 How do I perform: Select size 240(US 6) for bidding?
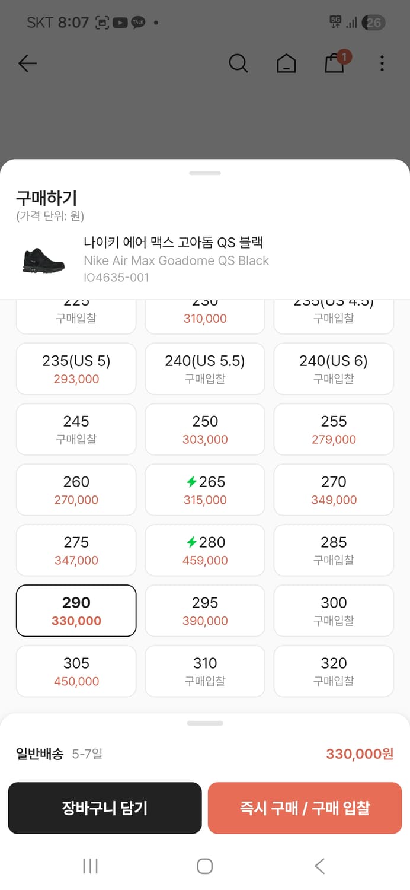click(x=334, y=368)
